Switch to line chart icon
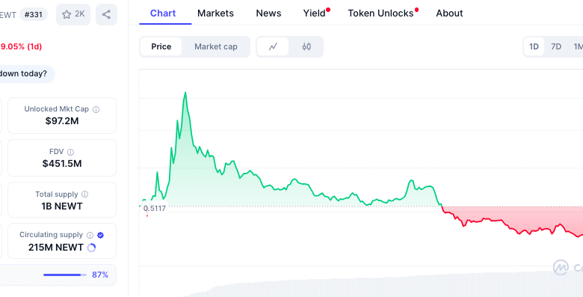The width and height of the screenshot is (583, 297). 273,46
